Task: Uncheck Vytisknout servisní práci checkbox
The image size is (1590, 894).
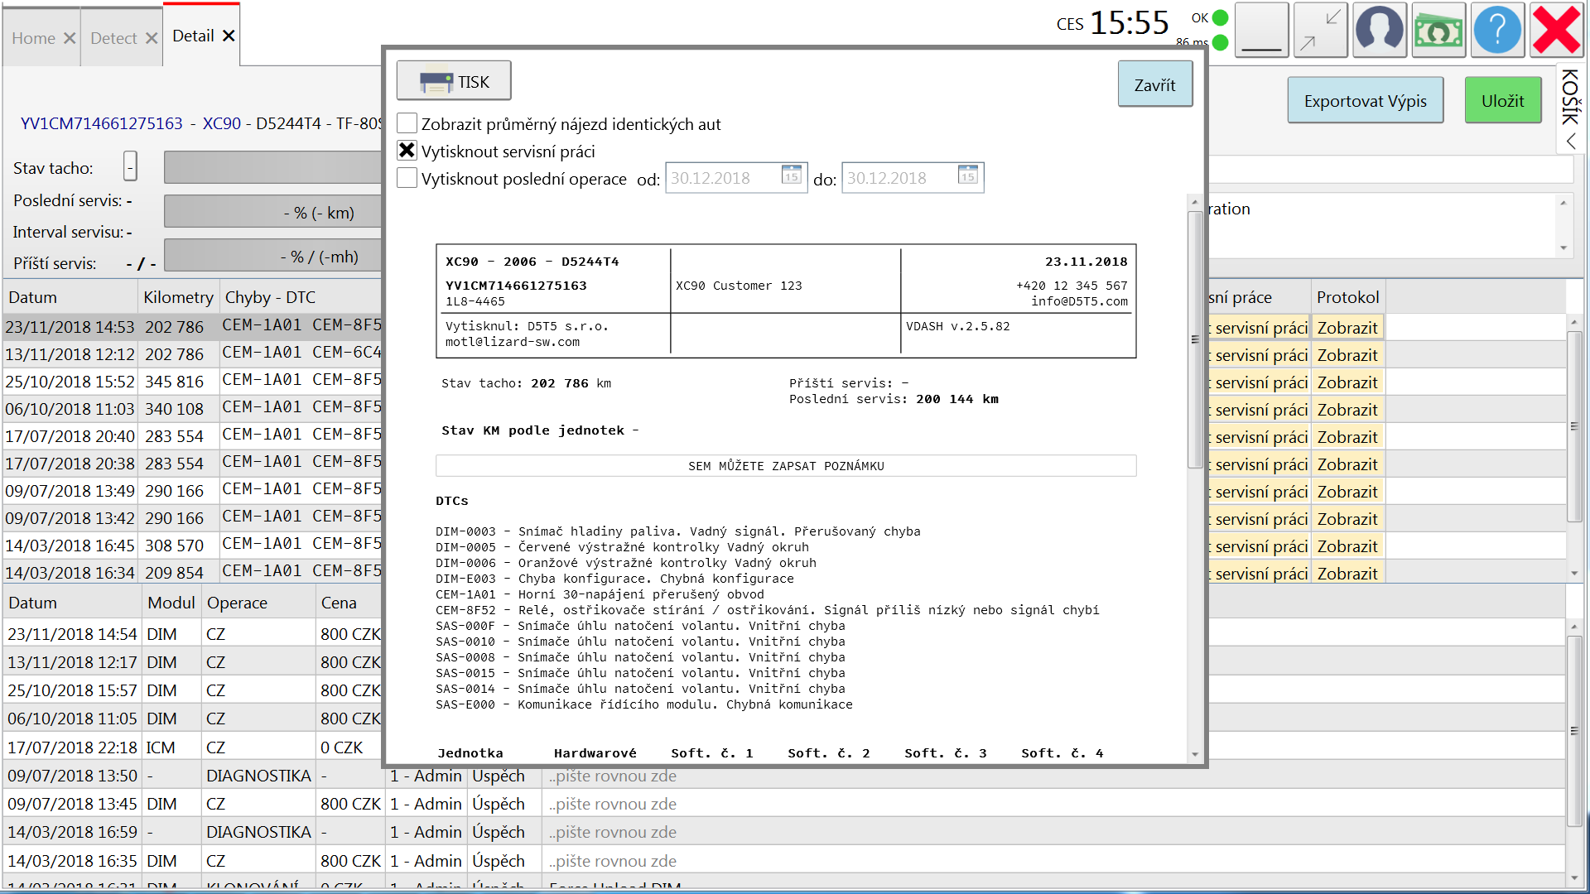Action: tap(407, 151)
